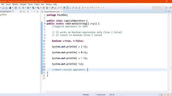Screen dimensions: 172x96
Task: Open the Navigate menu
Action: pyautogui.click(x=23, y=4)
